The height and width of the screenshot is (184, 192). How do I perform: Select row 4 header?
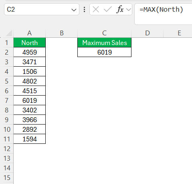[x=7, y=72]
